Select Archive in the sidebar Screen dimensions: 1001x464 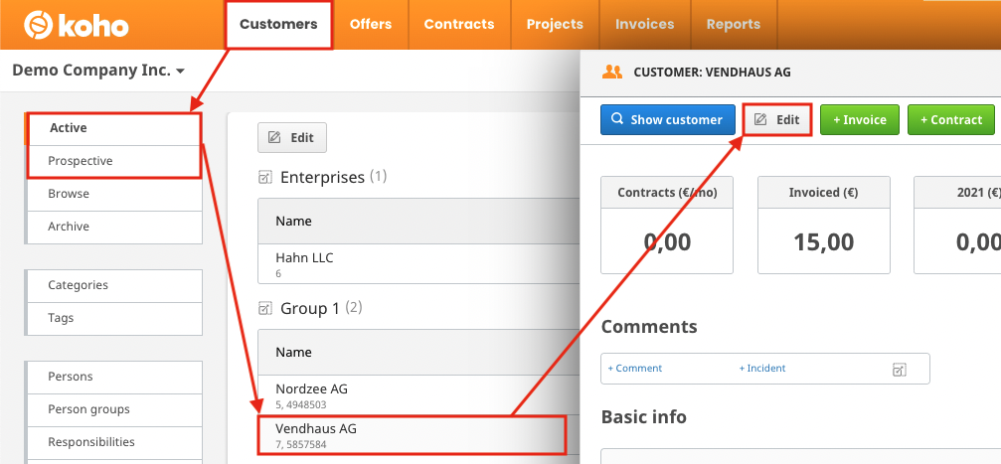click(x=113, y=227)
